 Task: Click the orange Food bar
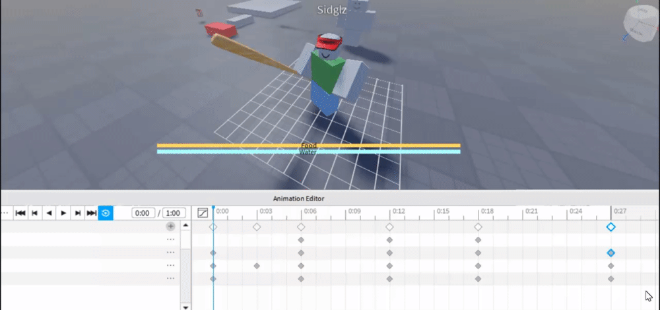[308, 146]
